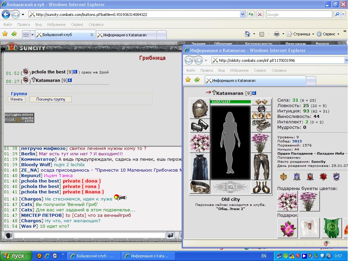Screen dimensions: 348x261
Task: Click the info icon beside pchola the best
Action: [x=75, y=72]
